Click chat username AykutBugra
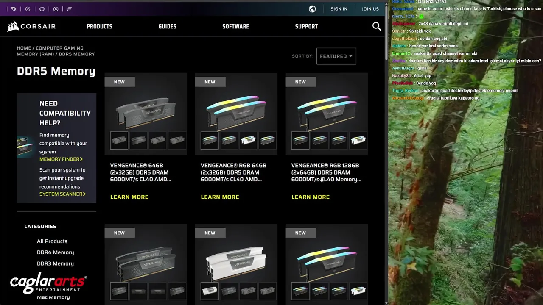543x305 pixels. point(403,68)
